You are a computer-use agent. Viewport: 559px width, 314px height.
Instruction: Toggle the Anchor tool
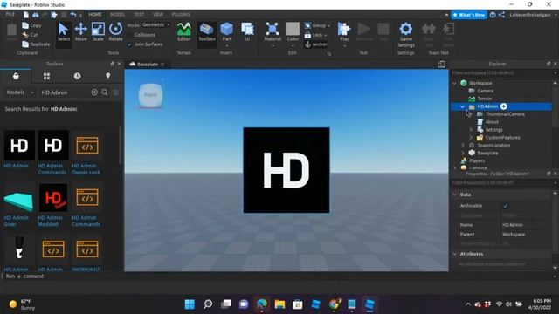(316, 44)
